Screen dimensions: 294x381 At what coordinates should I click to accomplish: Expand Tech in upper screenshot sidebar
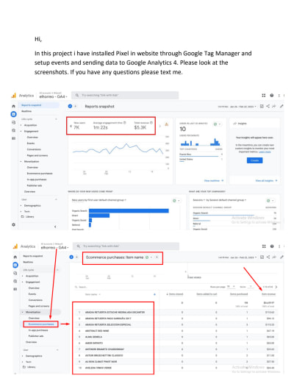click(x=26, y=211)
